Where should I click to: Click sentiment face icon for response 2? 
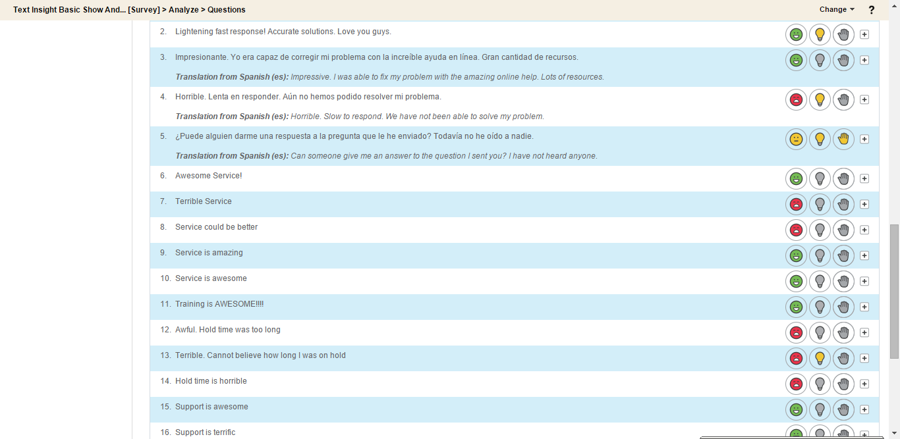click(796, 34)
